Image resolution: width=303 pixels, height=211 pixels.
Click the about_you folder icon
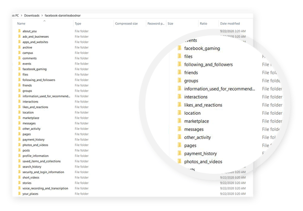(x=19, y=31)
